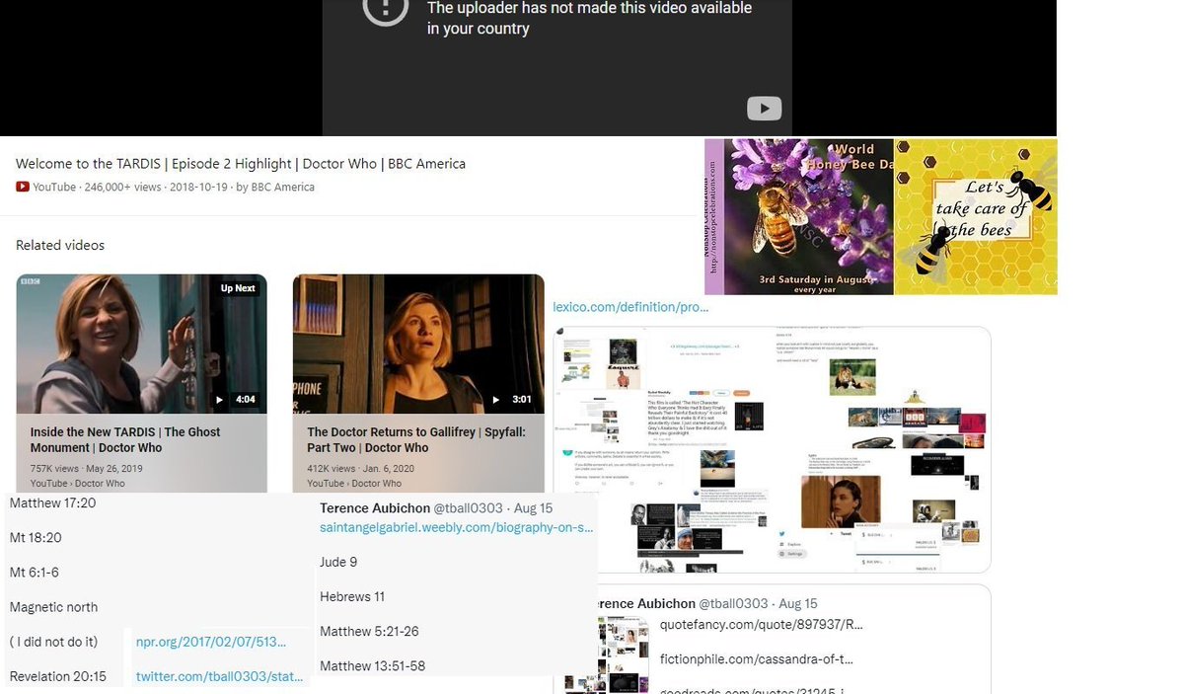Click the 412K views Jan. 6, 2020 text
Viewport: 1184px width, 694px height.
[360, 469]
